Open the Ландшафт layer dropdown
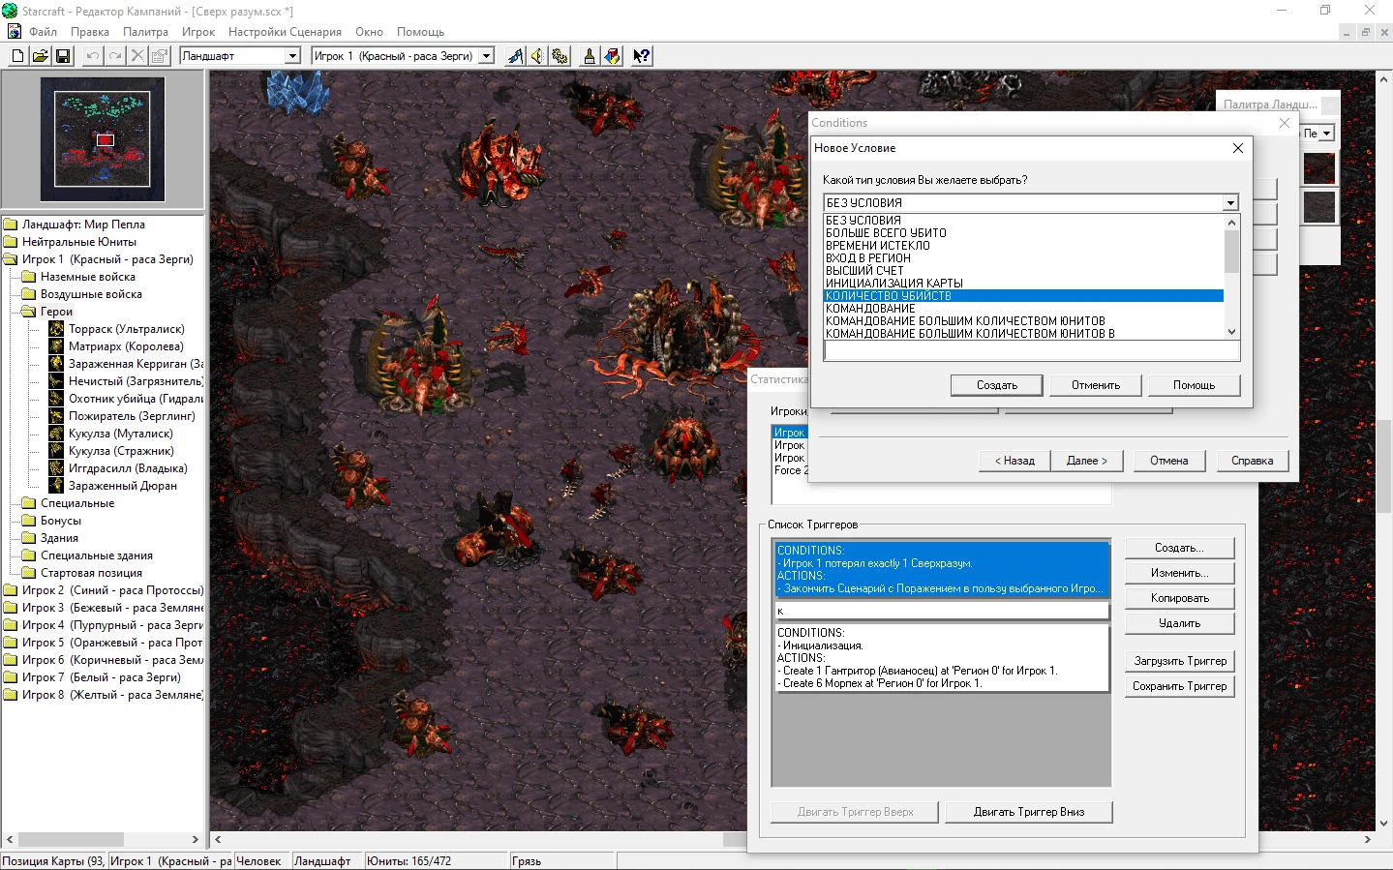The width and height of the screenshot is (1393, 870). tap(293, 55)
